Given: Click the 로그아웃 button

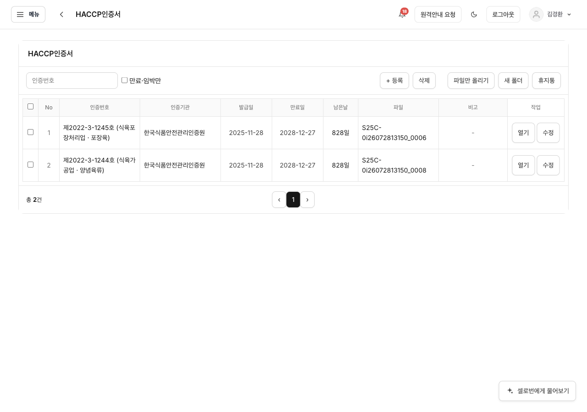Looking at the screenshot, I should [x=503, y=14].
